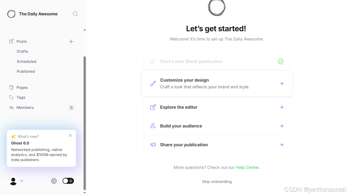347x195 pixels.
Task: Open Build your audience arrow
Action: [281, 126]
